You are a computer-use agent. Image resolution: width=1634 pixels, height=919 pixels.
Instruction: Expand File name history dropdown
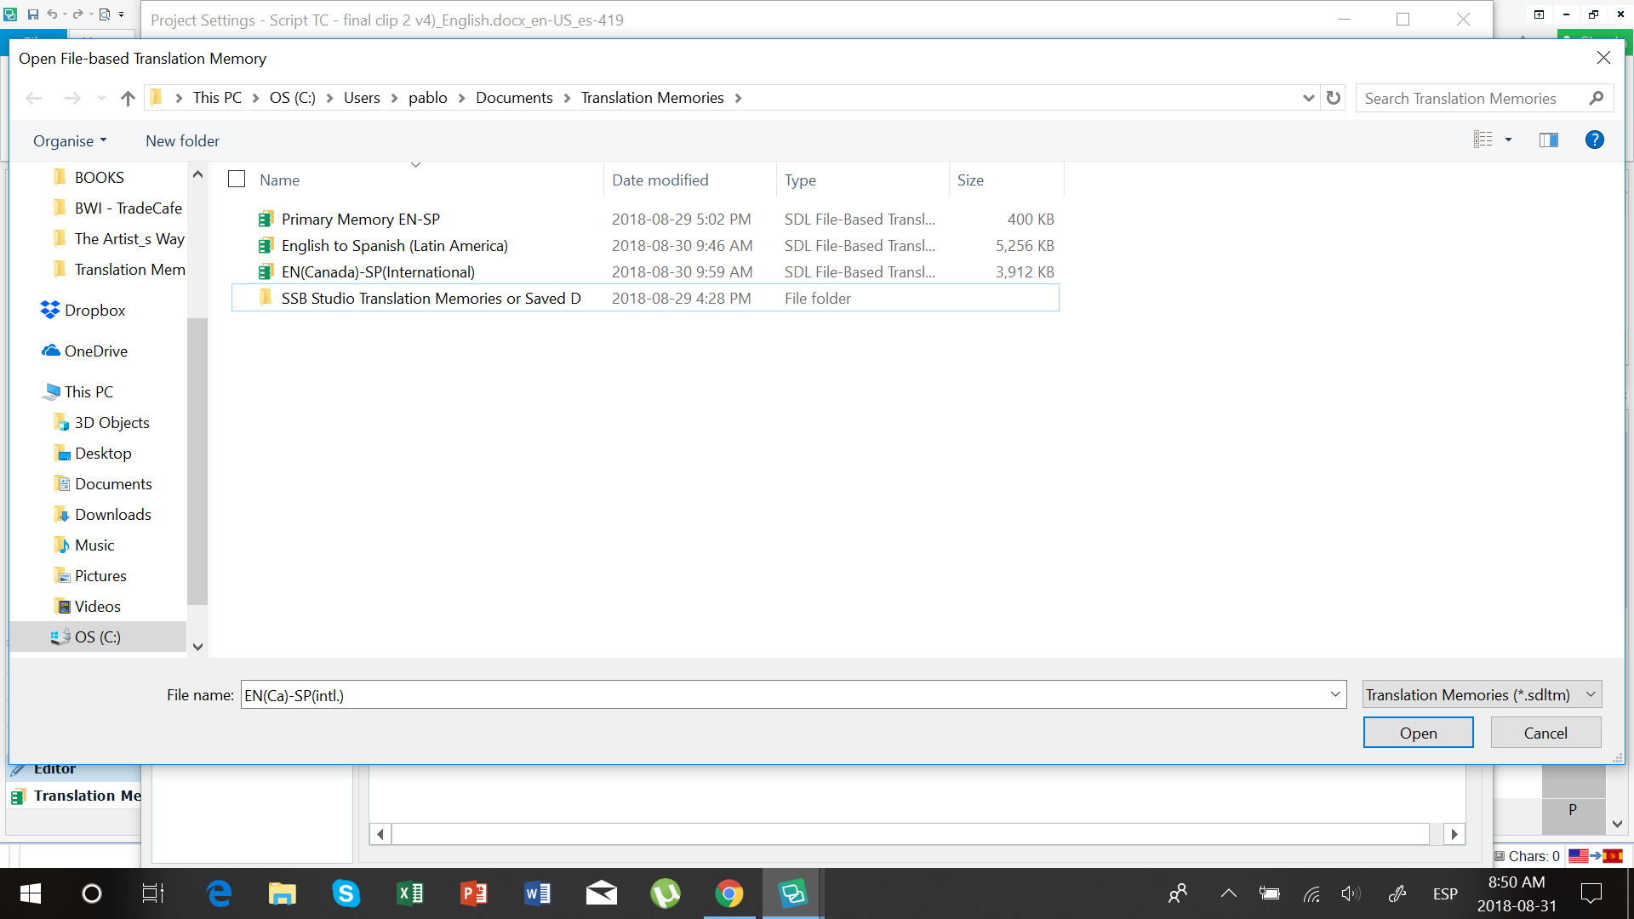coord(1335,694)
